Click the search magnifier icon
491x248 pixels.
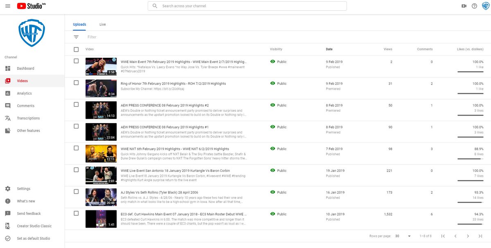click(155, 6)
